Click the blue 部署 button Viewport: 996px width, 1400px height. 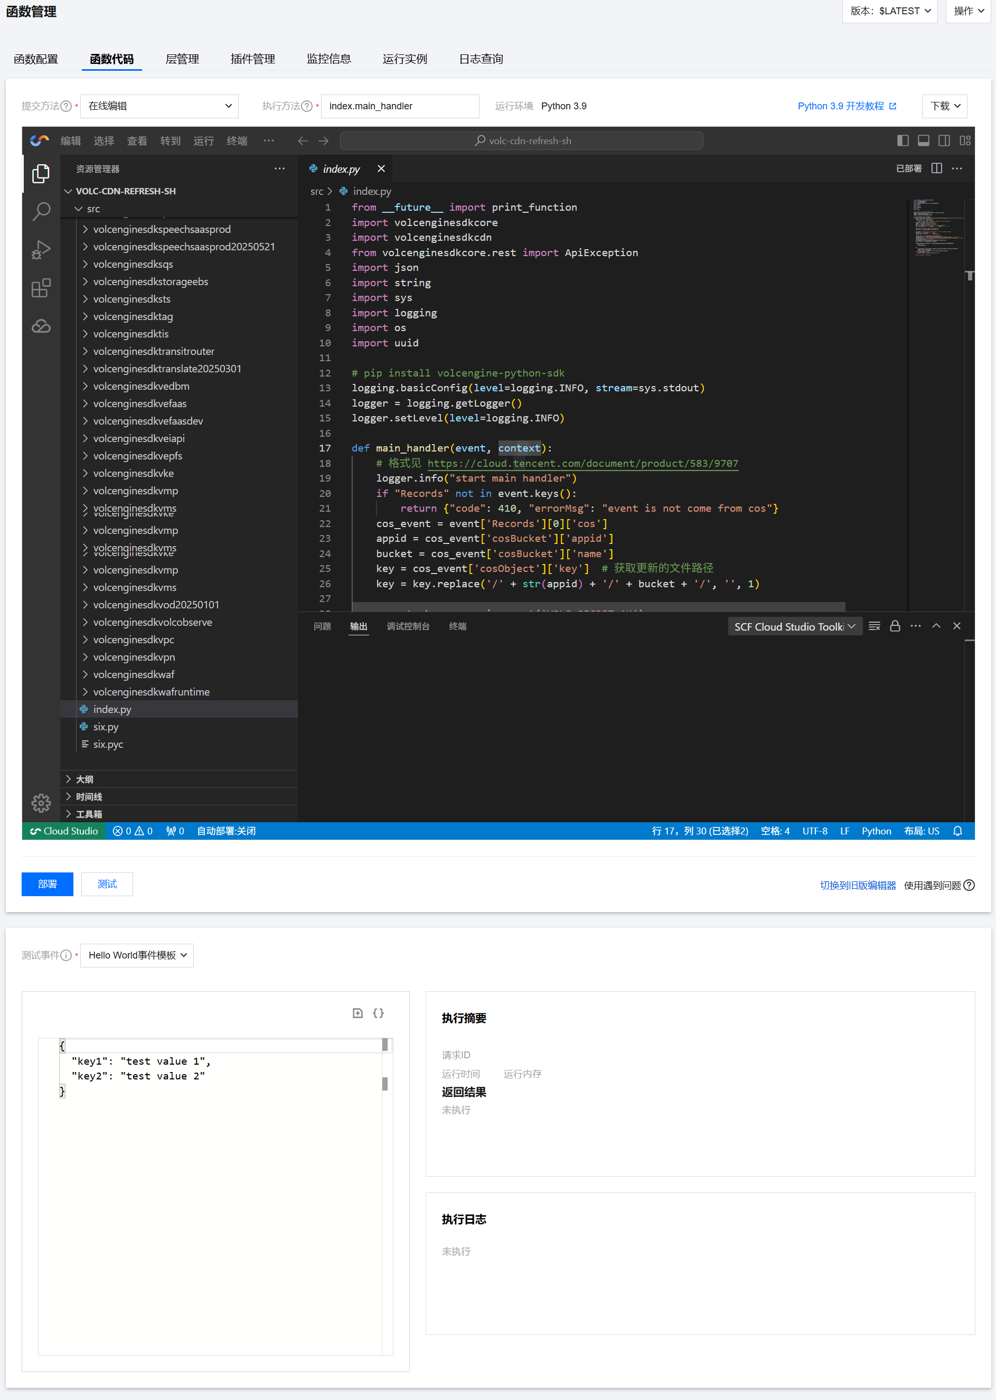pyautogui.click(x=47, y=884)
